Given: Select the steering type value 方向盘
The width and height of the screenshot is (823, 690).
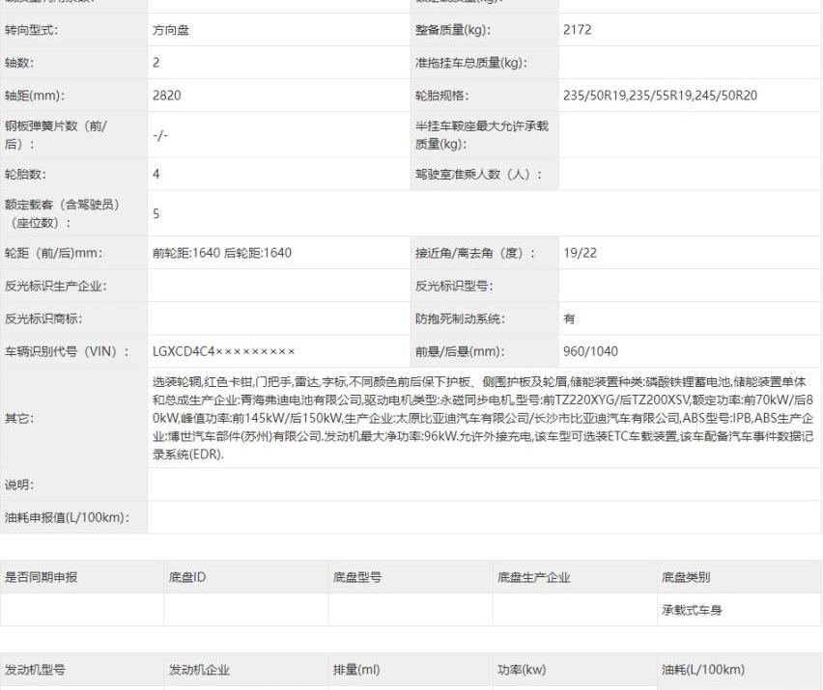Looking at the screenshot, I should point(171,30).
